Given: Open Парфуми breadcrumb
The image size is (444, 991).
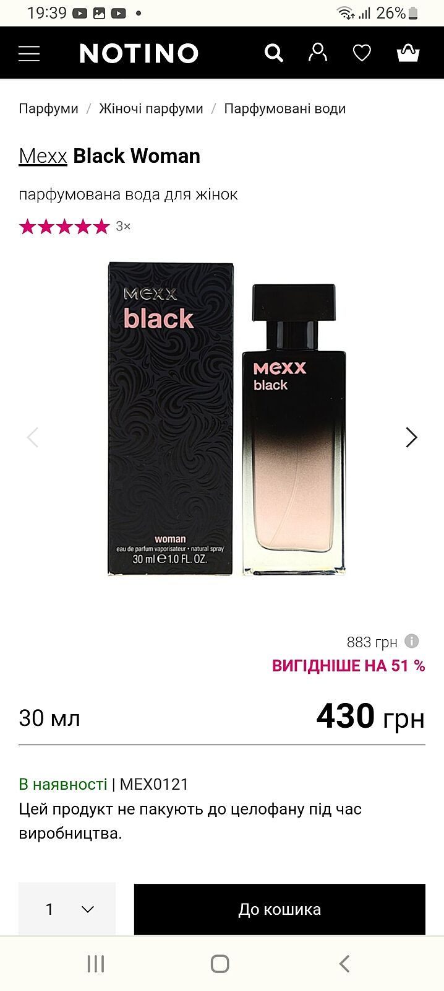Looking at the screenshot, I should pyautogui.click(x=48, y=108).
